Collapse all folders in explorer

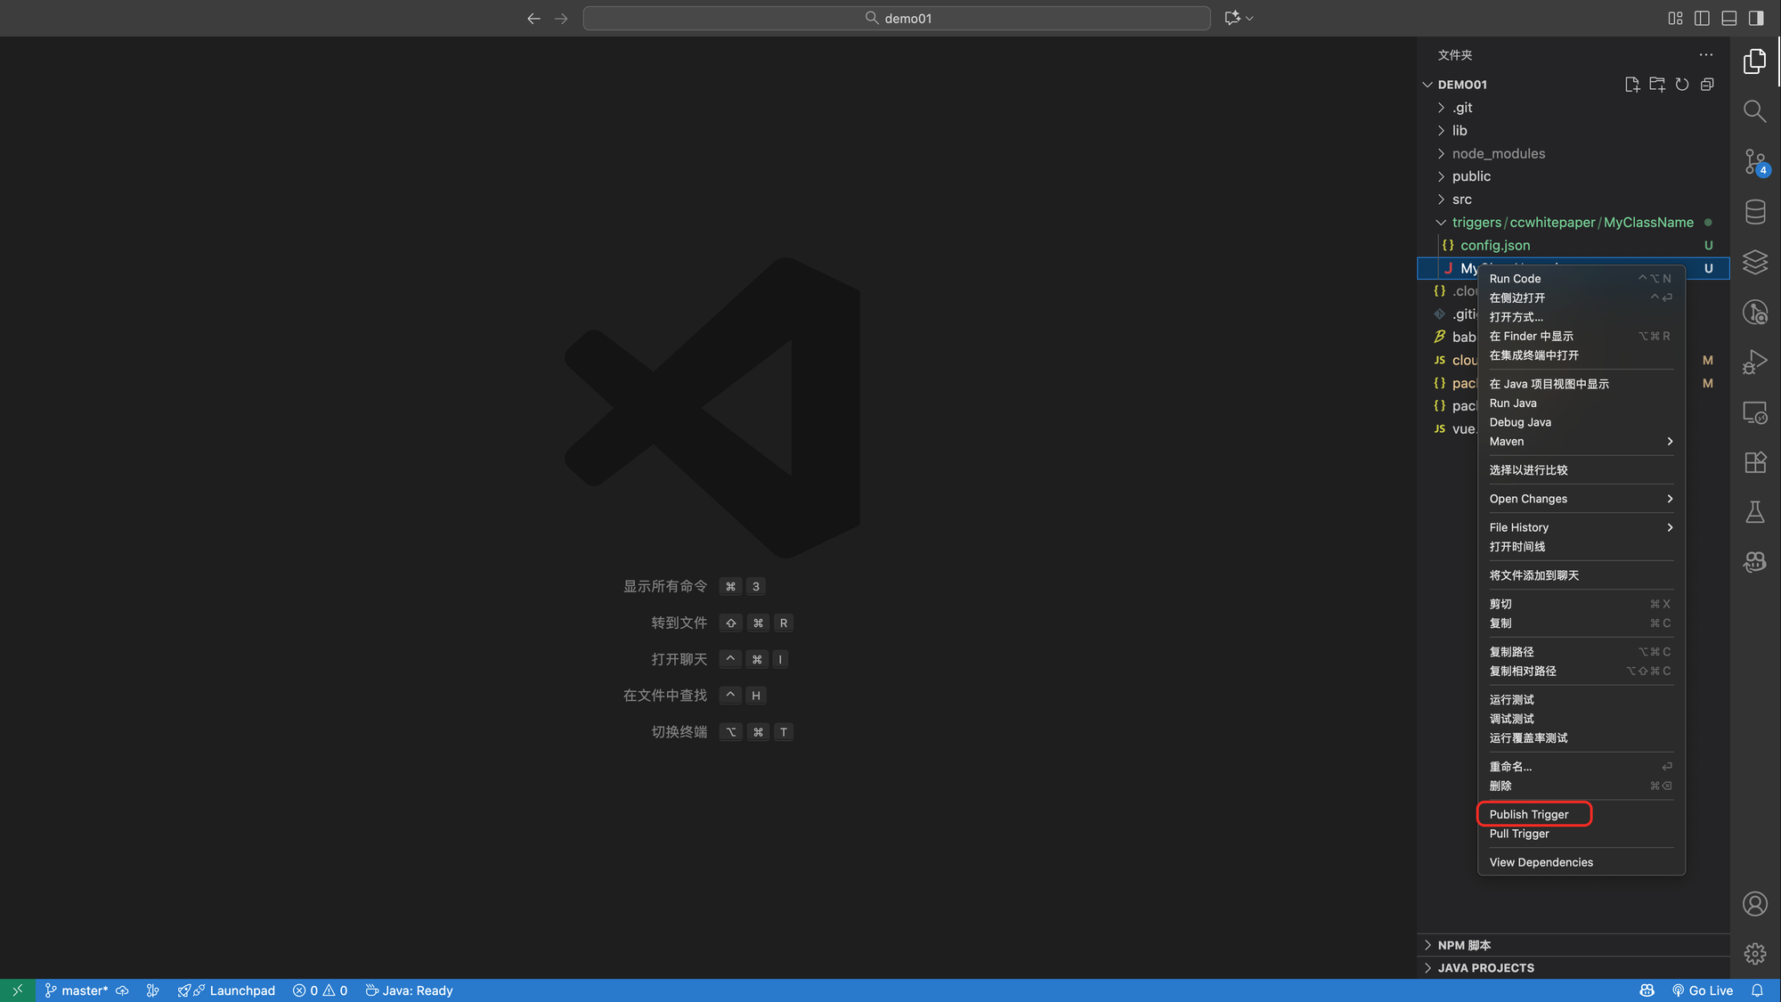click(x=1706, y=85)
